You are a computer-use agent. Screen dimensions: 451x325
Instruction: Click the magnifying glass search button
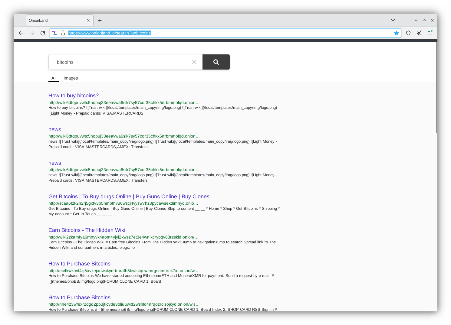point(216,62)
